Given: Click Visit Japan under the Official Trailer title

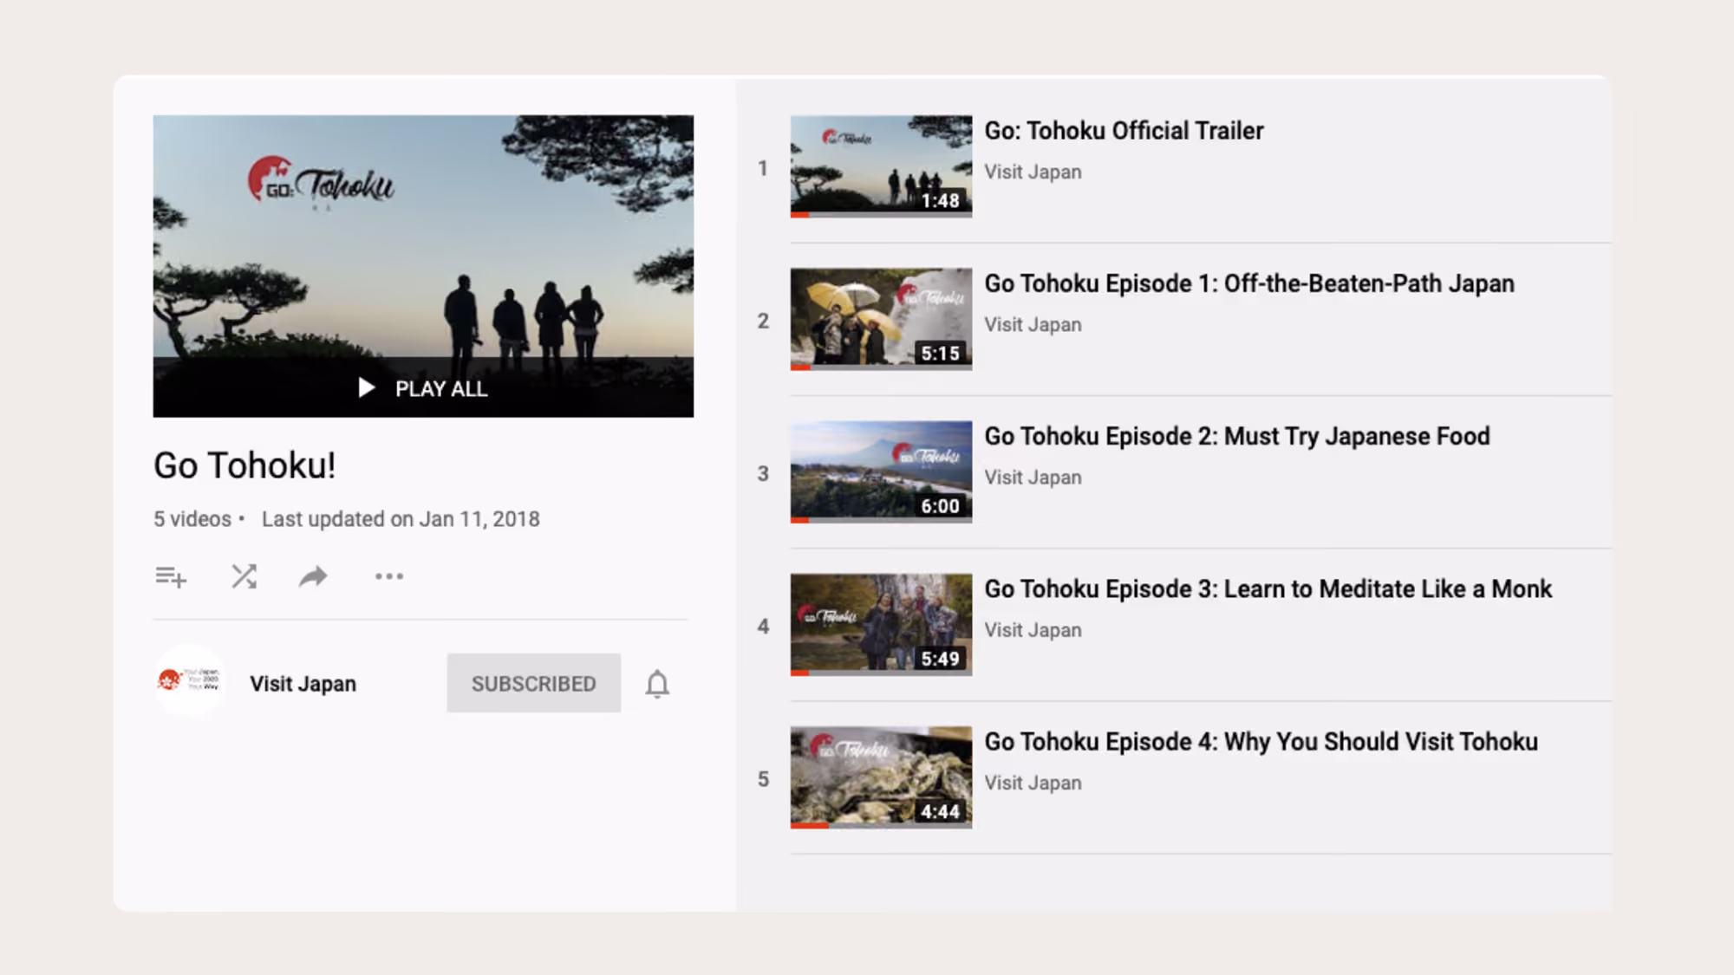Looking at the screenshot, I should pos(1033,172).
